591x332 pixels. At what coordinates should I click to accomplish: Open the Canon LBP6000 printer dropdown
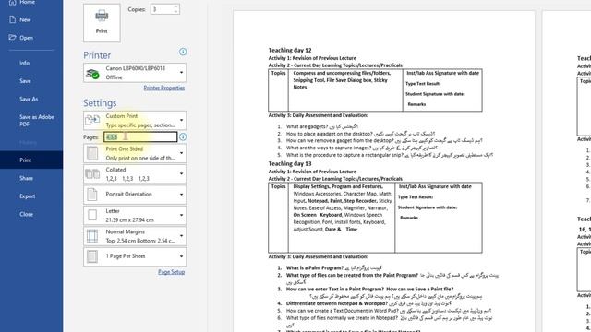[135, 73]
